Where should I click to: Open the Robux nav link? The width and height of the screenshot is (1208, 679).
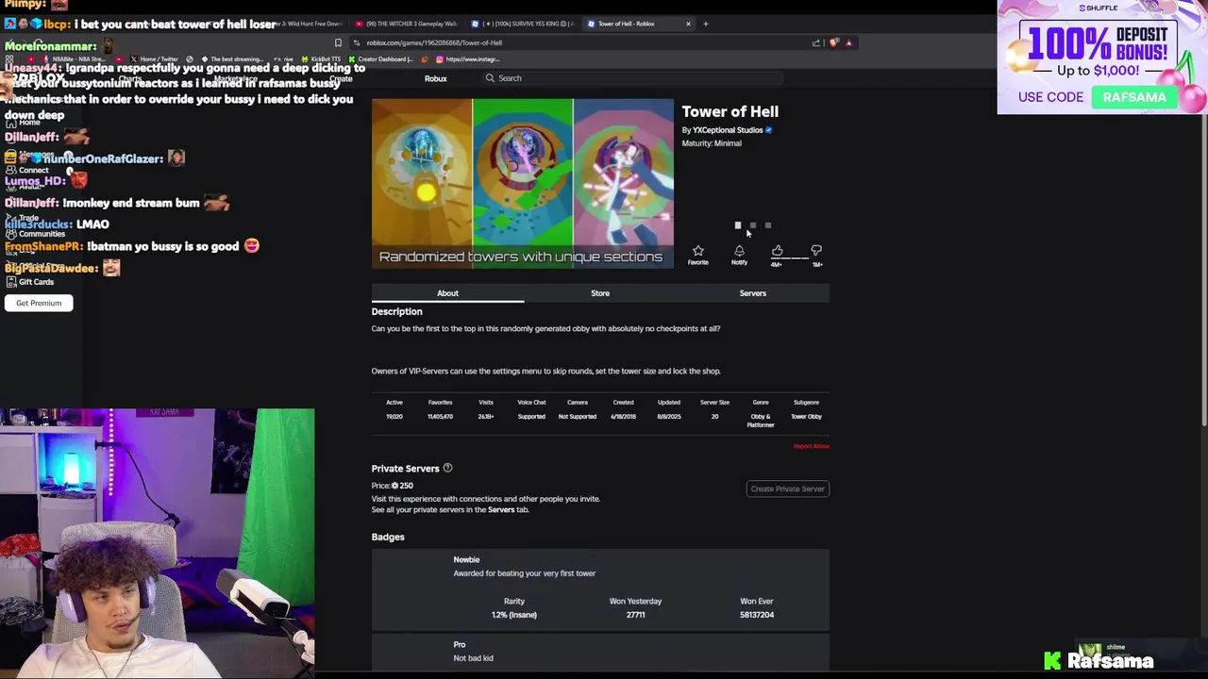pyautogui.click(x=435, y=78)
